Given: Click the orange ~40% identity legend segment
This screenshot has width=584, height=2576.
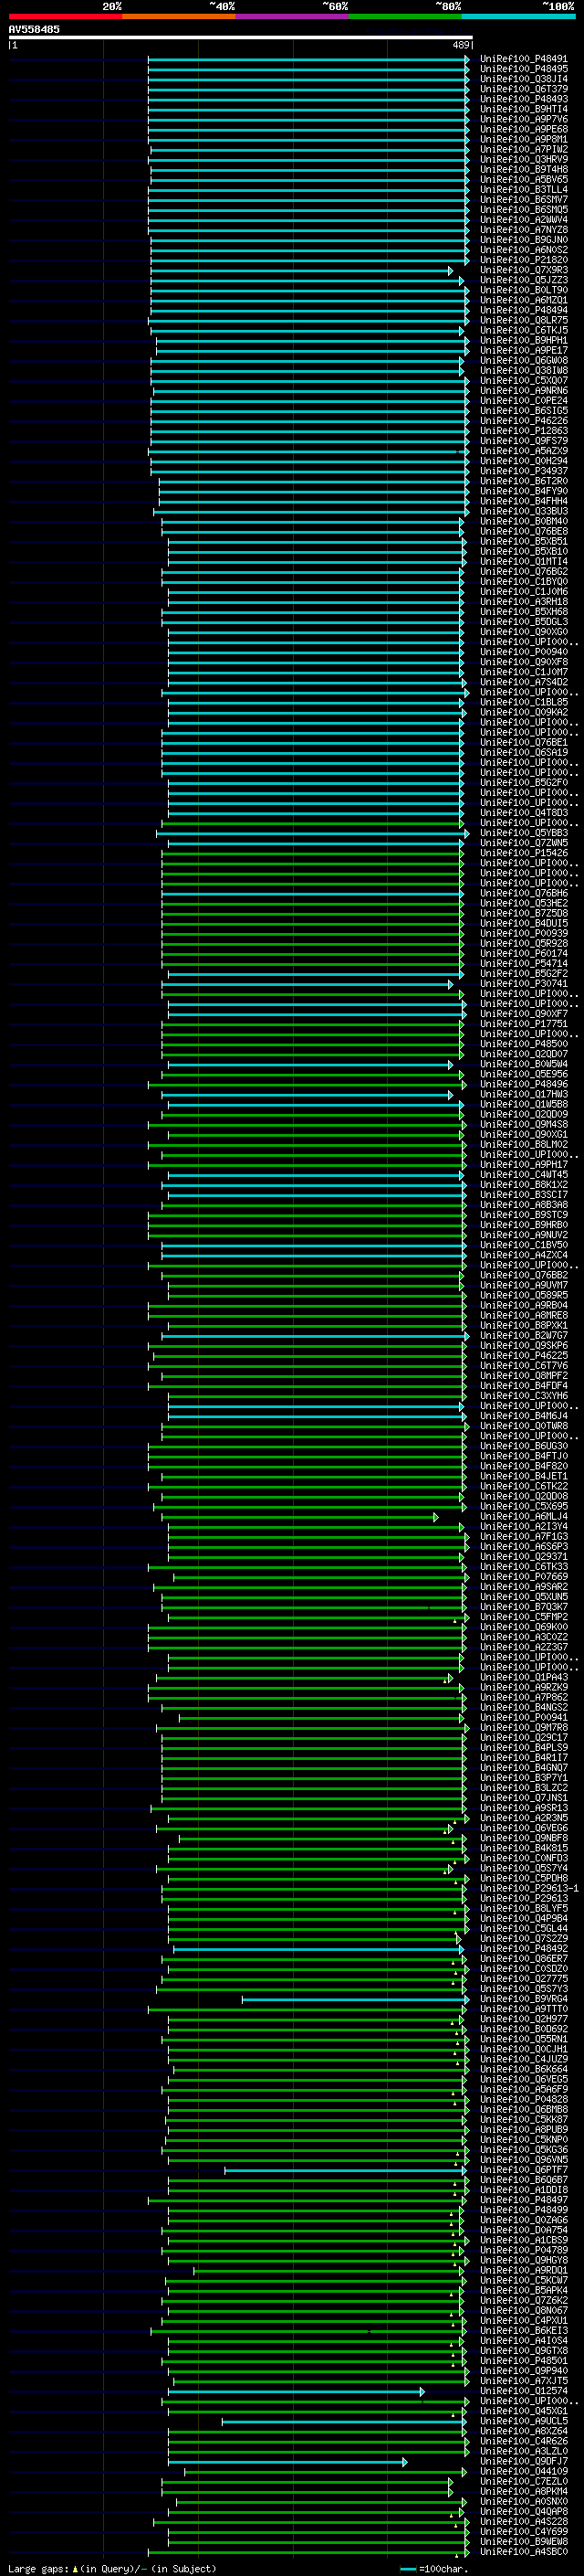Looking at the screenshot, I should (179, 16).
